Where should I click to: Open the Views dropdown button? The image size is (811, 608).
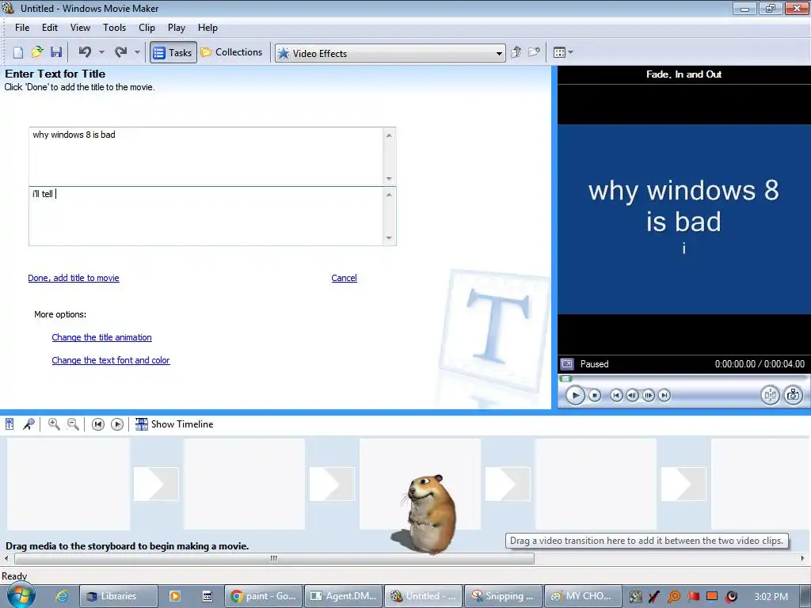coord(563,52)
